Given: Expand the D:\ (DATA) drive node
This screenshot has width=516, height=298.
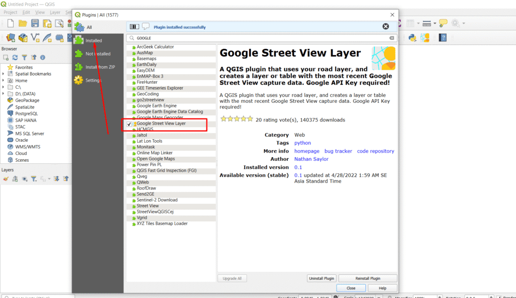Looking at the screenshot, I should coord(4,94).
